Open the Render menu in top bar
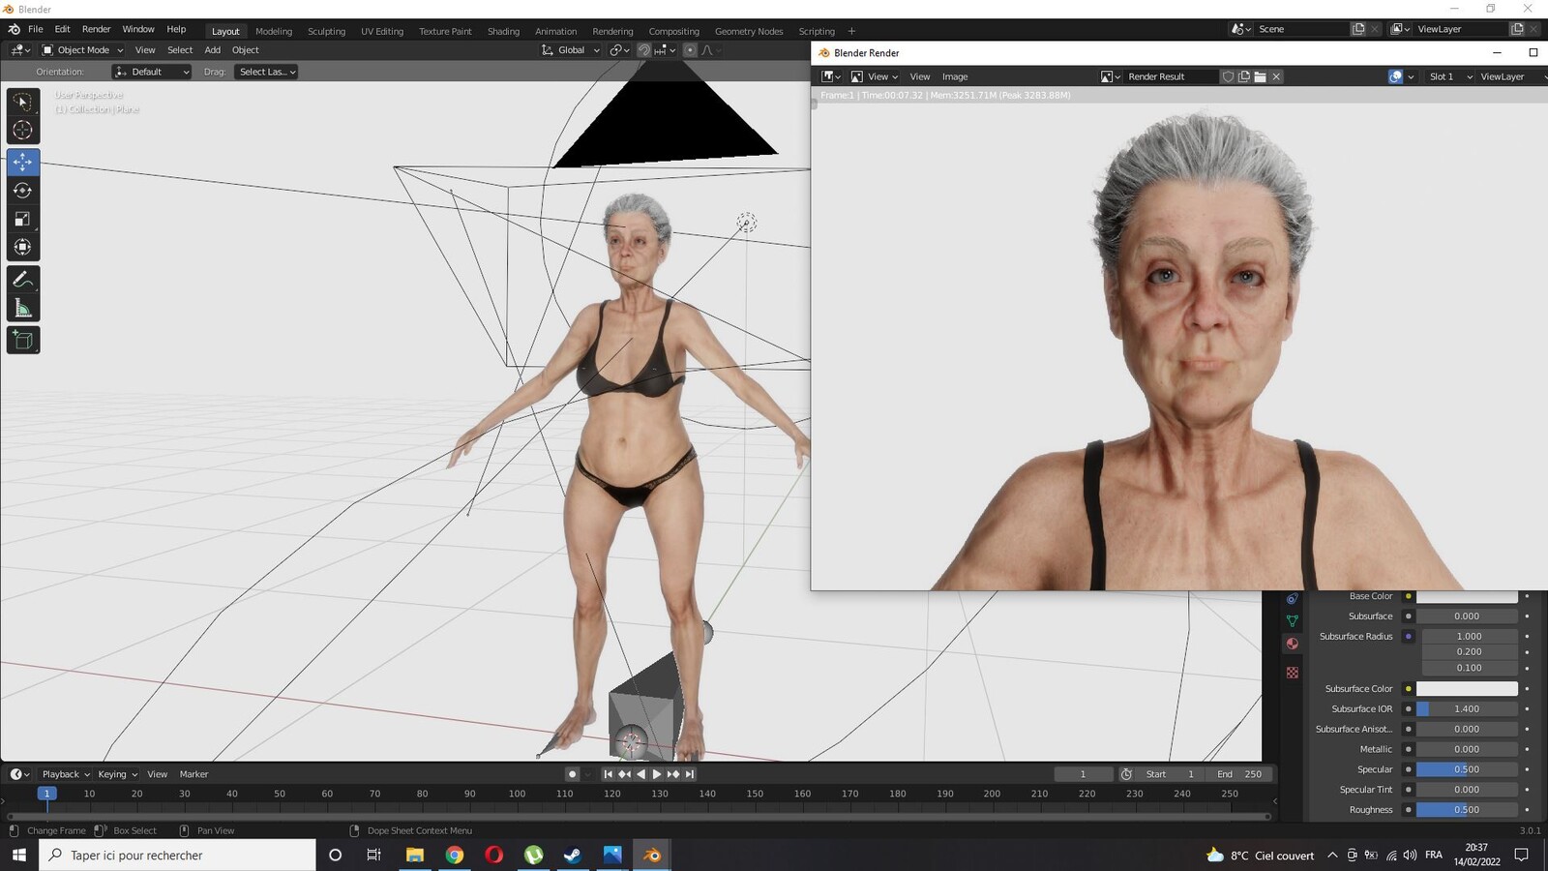Screen dimensions: 1548x871 coord(96,29)
